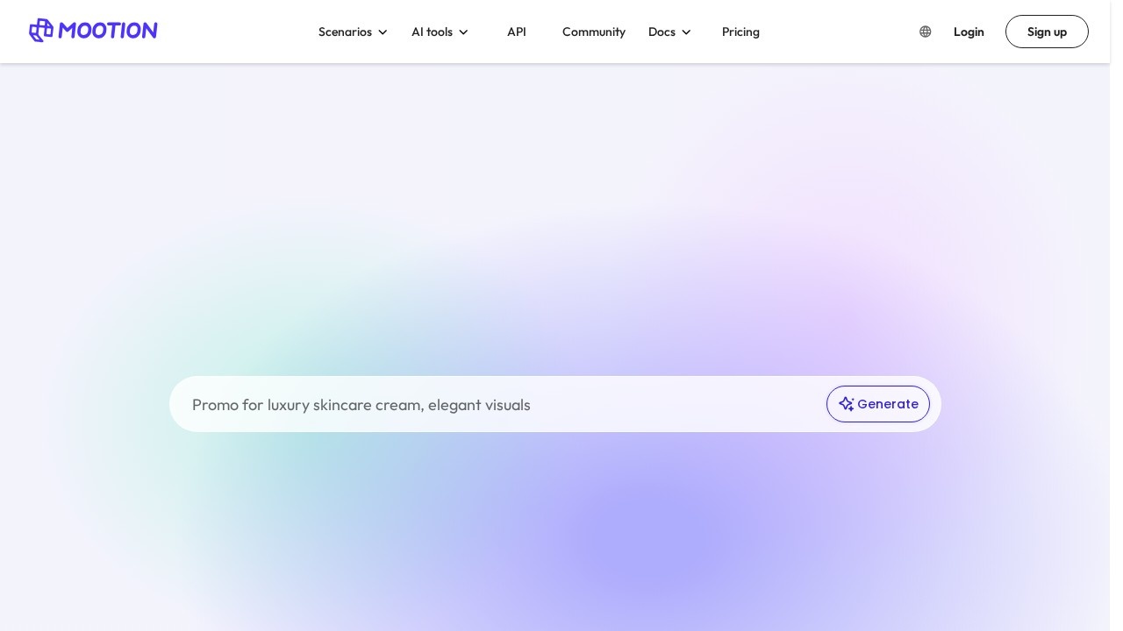Click the Login link

[969, 32]
